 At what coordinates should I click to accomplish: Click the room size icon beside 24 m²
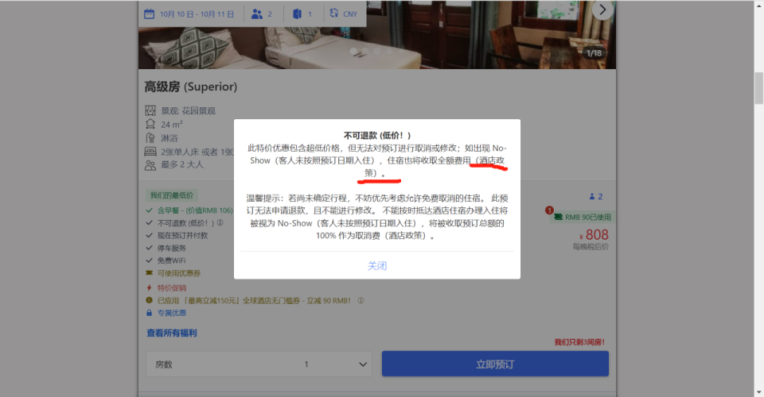pos(150,124)
